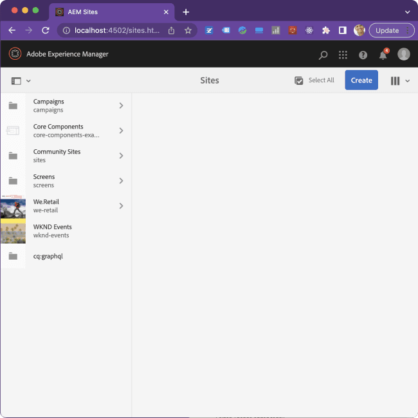Image resolution: width=418 pixels, height=418 pixels.
Task: Open Chrome profile avatar
Action: tap(359, 30)
